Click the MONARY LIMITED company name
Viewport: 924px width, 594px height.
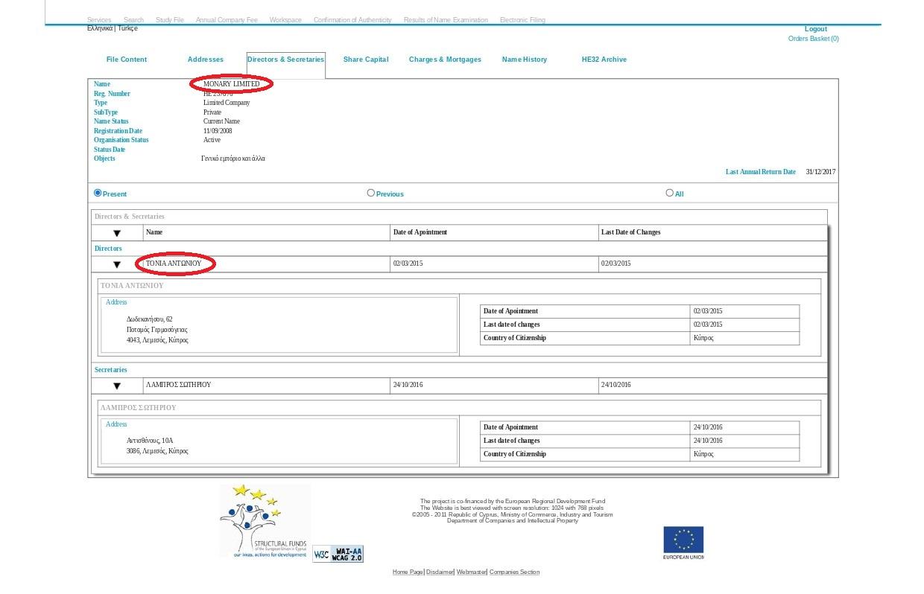coord(232,84)
